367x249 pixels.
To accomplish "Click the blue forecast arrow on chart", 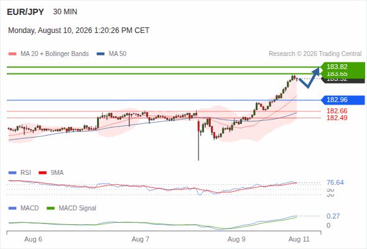I will coord(309,78).
